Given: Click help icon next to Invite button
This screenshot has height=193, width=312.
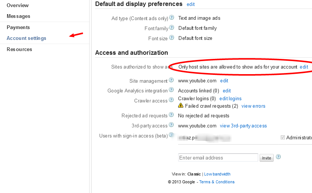Looking at the screenshot, I should tap(278, 157).
